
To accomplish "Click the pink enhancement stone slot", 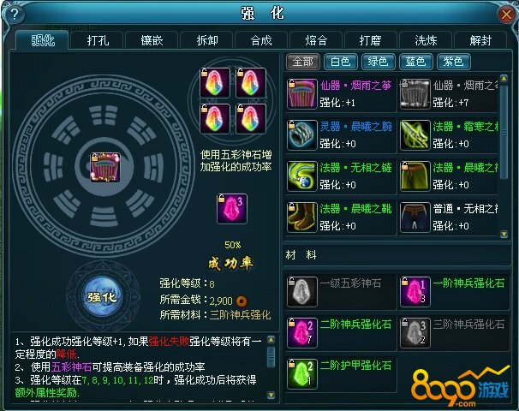I will point(232,209).
